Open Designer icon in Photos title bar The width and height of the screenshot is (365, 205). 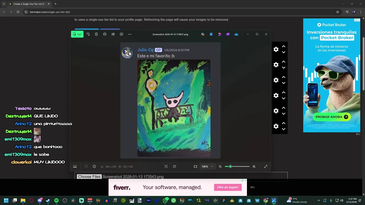tap(220, 34)
